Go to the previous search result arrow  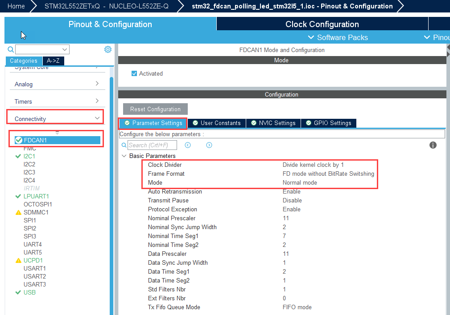188,145
